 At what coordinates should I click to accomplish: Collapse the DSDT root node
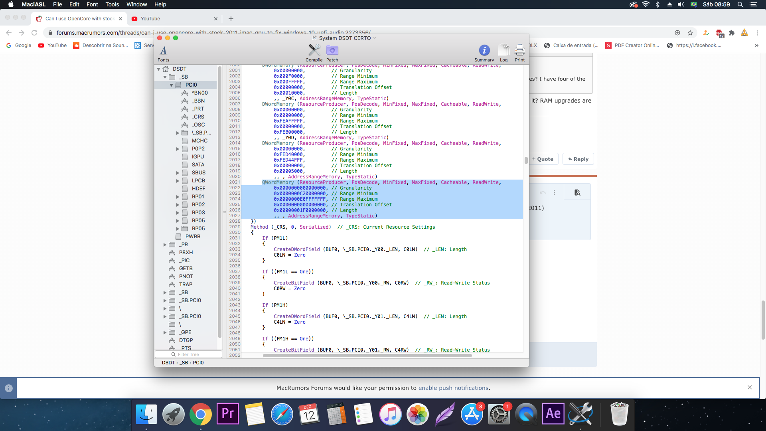tap(159, 69)
